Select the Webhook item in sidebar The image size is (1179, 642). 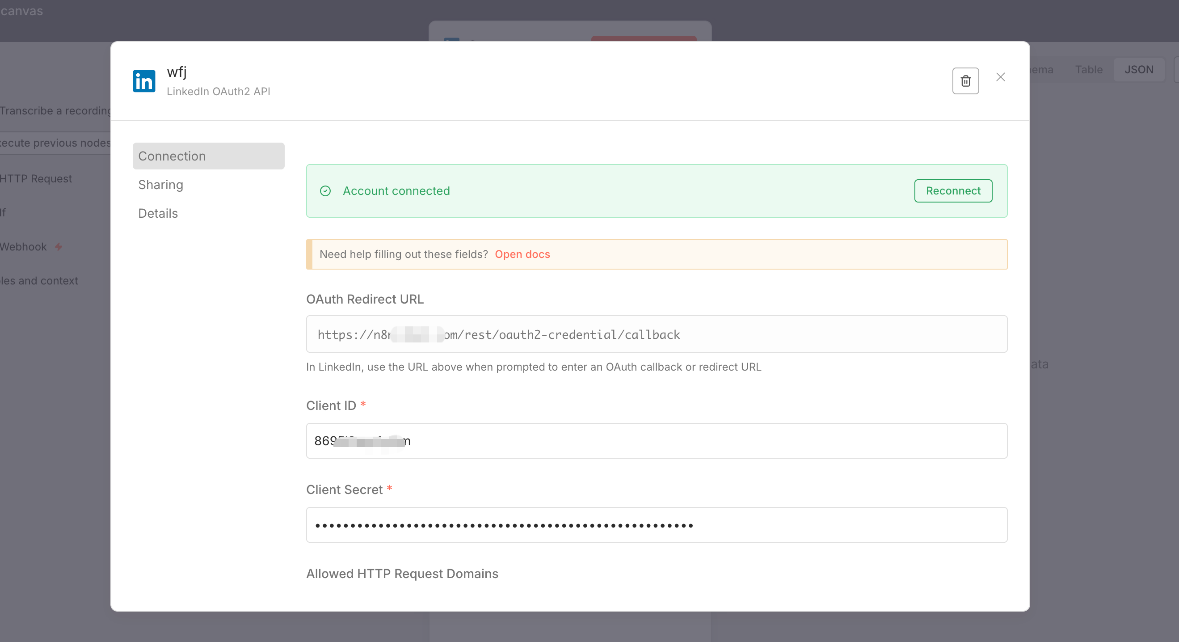pos(24,247)
